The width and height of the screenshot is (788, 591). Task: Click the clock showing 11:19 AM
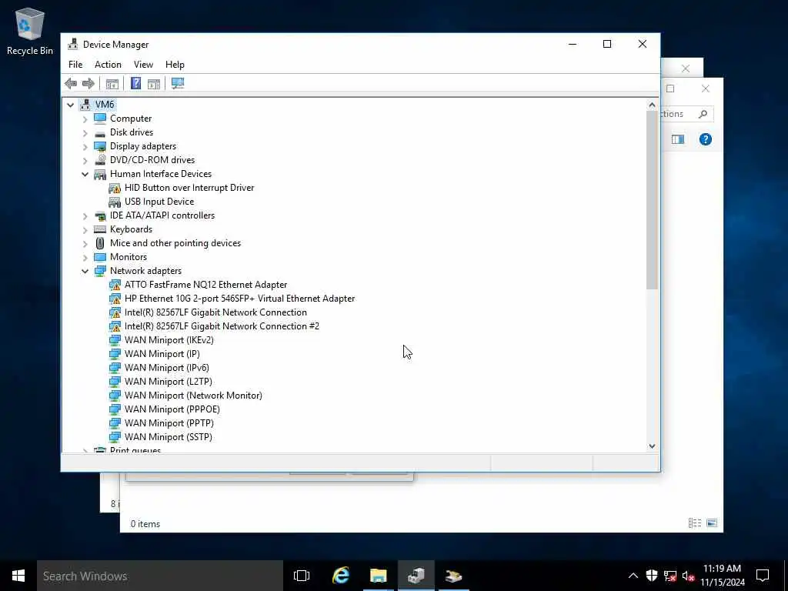coord(722,569)
